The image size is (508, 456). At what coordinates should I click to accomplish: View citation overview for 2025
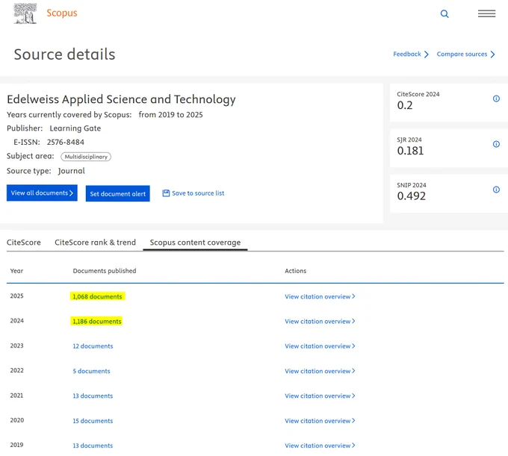(x=320, y=296)
